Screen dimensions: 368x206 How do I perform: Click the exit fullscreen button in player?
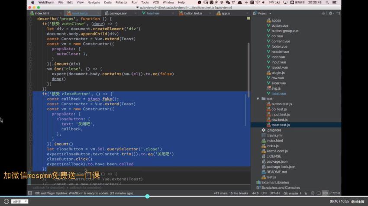coord(357,201)
